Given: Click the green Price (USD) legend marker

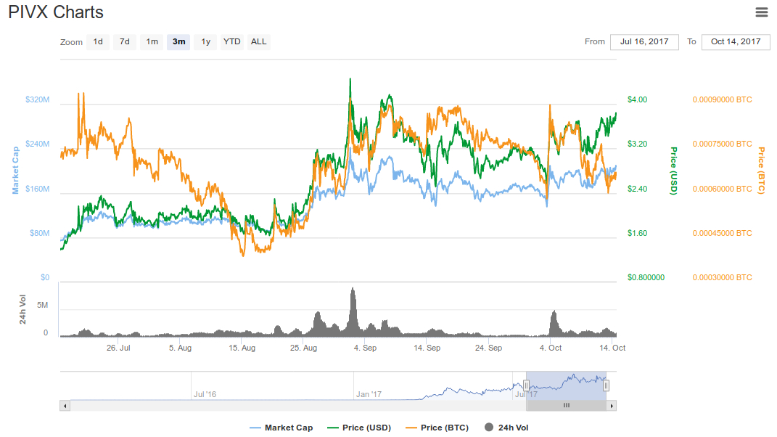Looking at the screenshot, I should [x=332, y=428].
